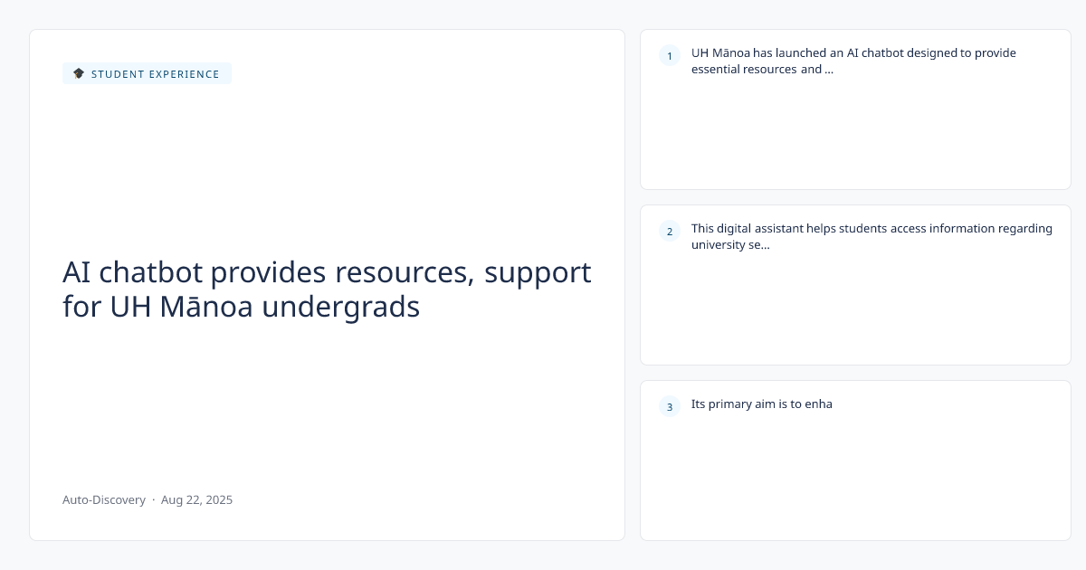Screen dimensions: 1086x570
Task: Click the number 2 badge
Action: pos(670,232)
